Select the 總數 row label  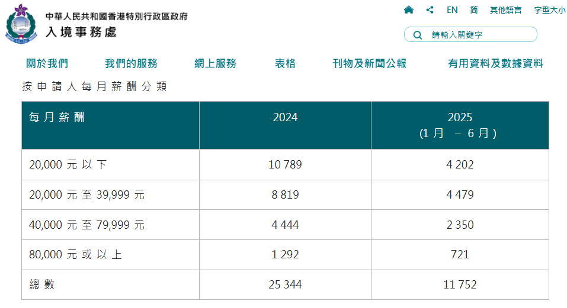pyautogui.click(x=41, y=285)
